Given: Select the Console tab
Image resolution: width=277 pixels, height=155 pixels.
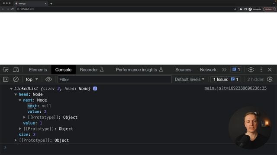Looking at the screenshot, I should pos(63,70).
